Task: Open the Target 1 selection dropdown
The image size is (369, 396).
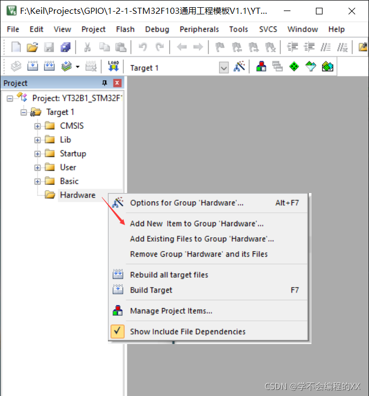Action: (224, 67)
